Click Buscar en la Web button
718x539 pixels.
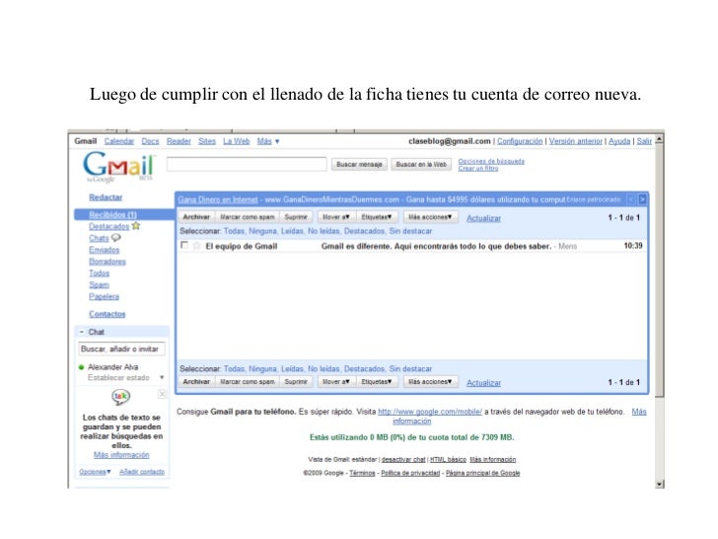point(421,164)
